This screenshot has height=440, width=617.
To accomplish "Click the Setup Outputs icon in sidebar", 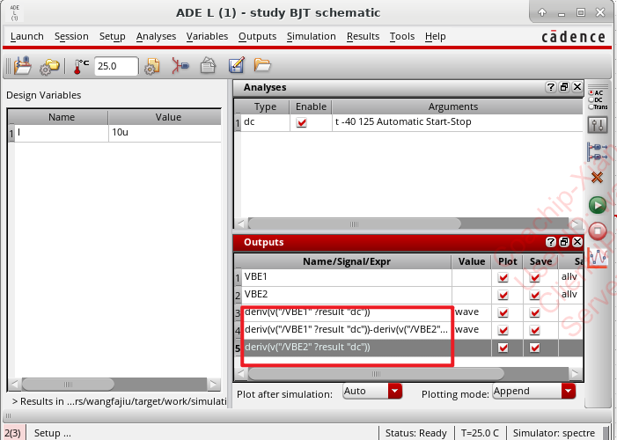I will pos(598,150).
